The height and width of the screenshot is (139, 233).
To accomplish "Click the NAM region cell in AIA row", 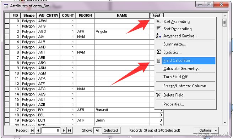I will (x=85, y=37).
